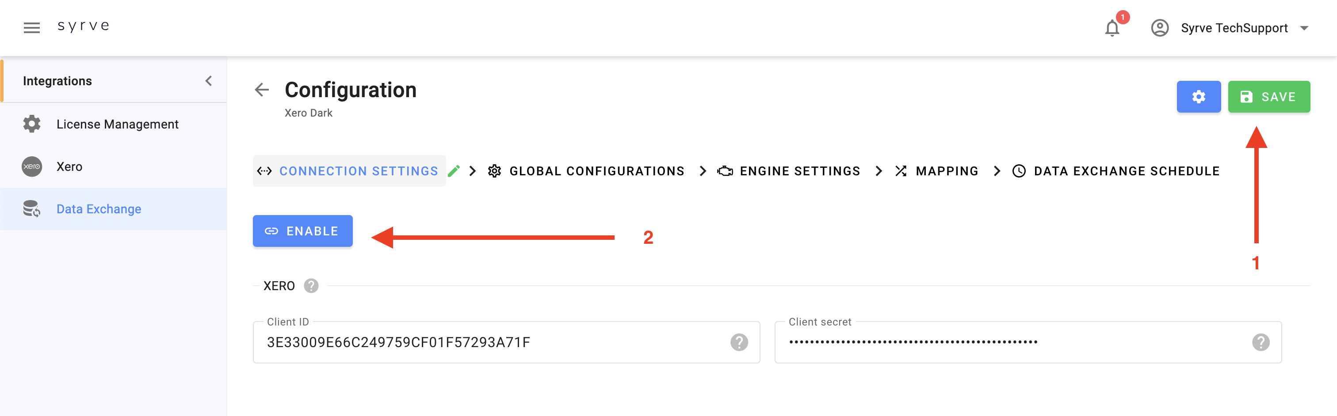Open the hamburger menu icon
This screenshot has height=416, width=1337.
32,28
